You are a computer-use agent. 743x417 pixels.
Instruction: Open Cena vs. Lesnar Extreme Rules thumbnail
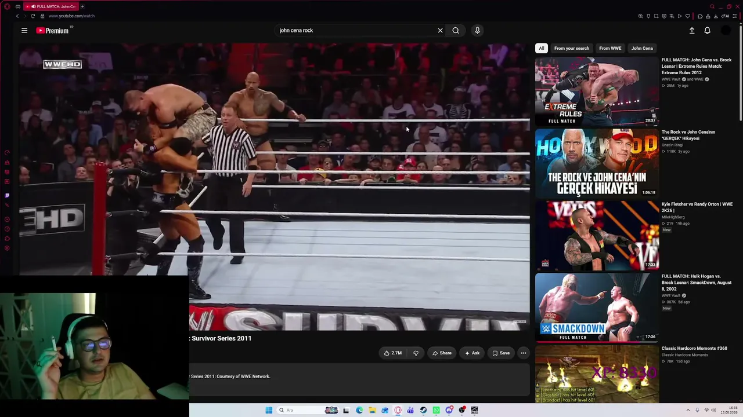pyautogui.click(x=597, y=91)
